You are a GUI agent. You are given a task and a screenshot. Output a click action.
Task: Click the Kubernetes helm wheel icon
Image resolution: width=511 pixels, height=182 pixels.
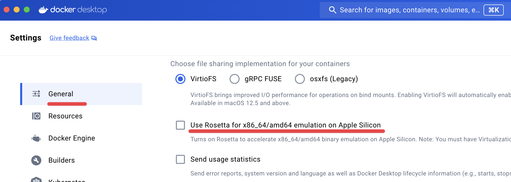click(x=36, y=179)
